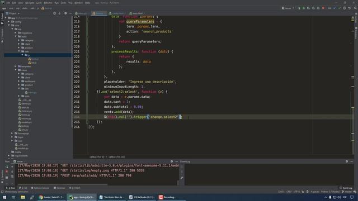Open the Code menu
The image size is (358, 201).
(x=39, y=3)
